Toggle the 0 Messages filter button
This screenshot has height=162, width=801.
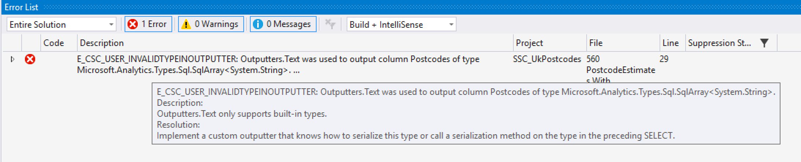[283, 24]
